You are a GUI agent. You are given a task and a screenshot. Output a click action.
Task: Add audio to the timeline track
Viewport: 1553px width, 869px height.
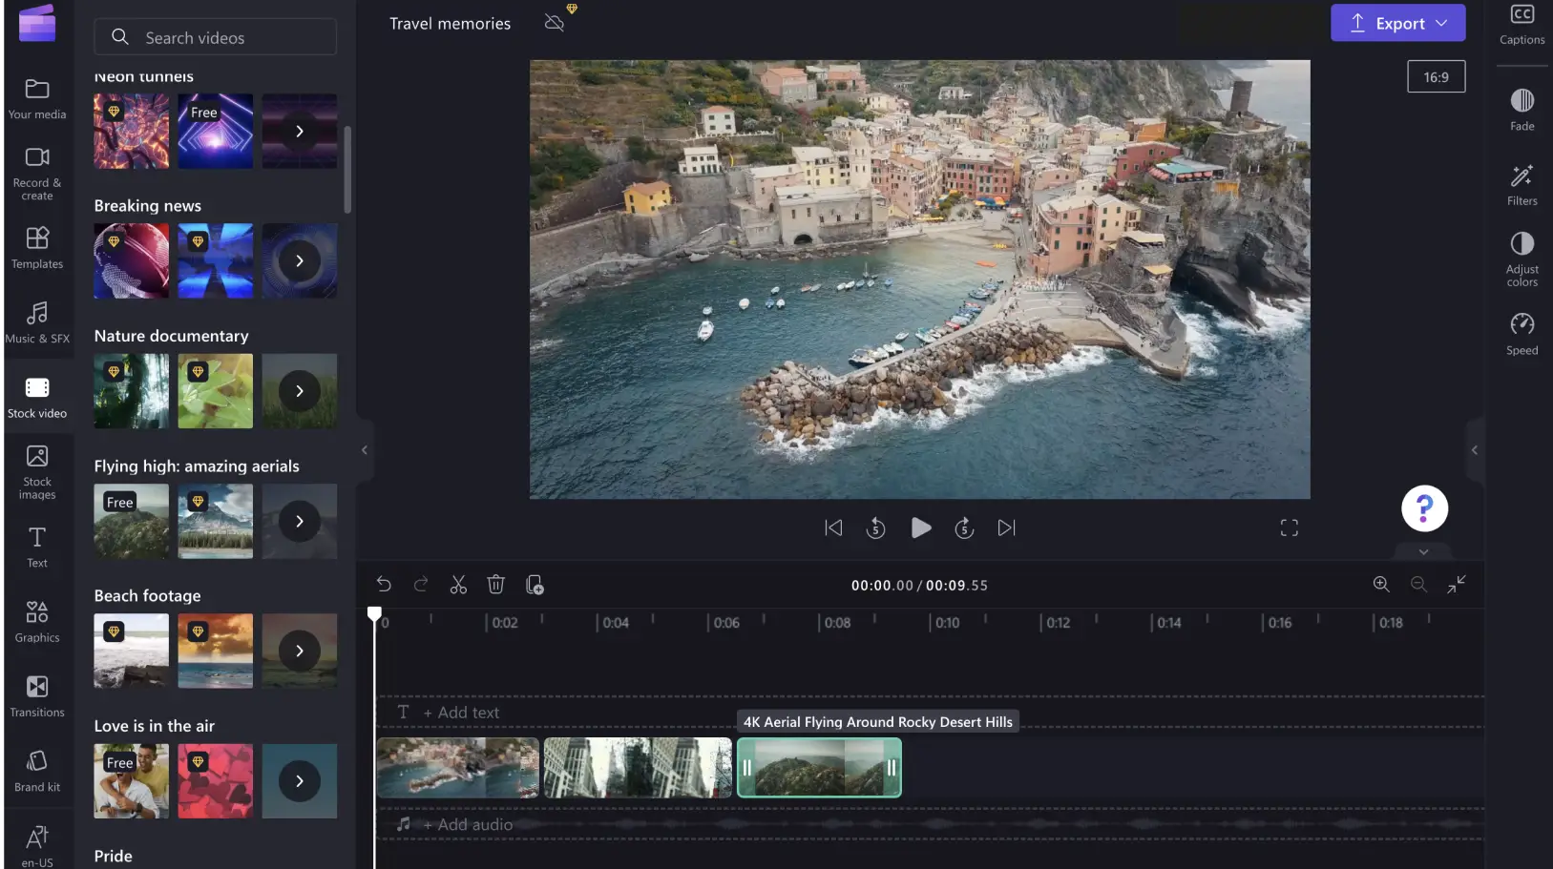tap(467, 825)
